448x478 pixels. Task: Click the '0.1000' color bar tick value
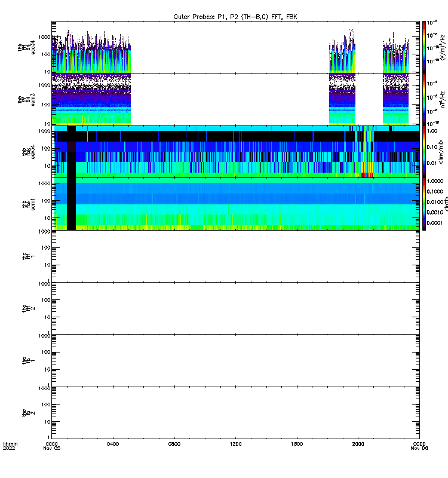pyautogui.click(x=435, y=191)
